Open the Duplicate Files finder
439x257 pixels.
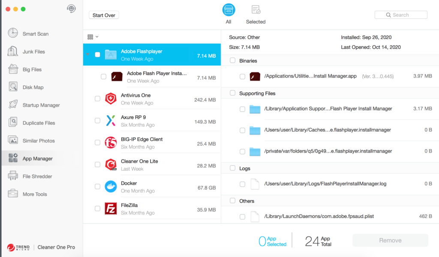pos(39,123)
